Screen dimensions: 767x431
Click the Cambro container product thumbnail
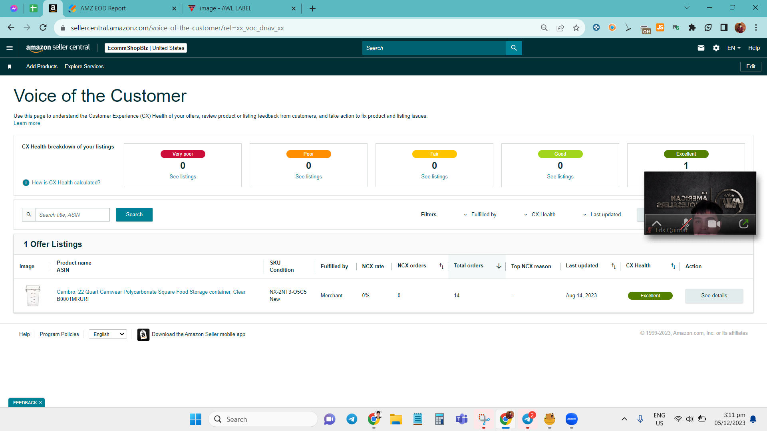(33, 296)
